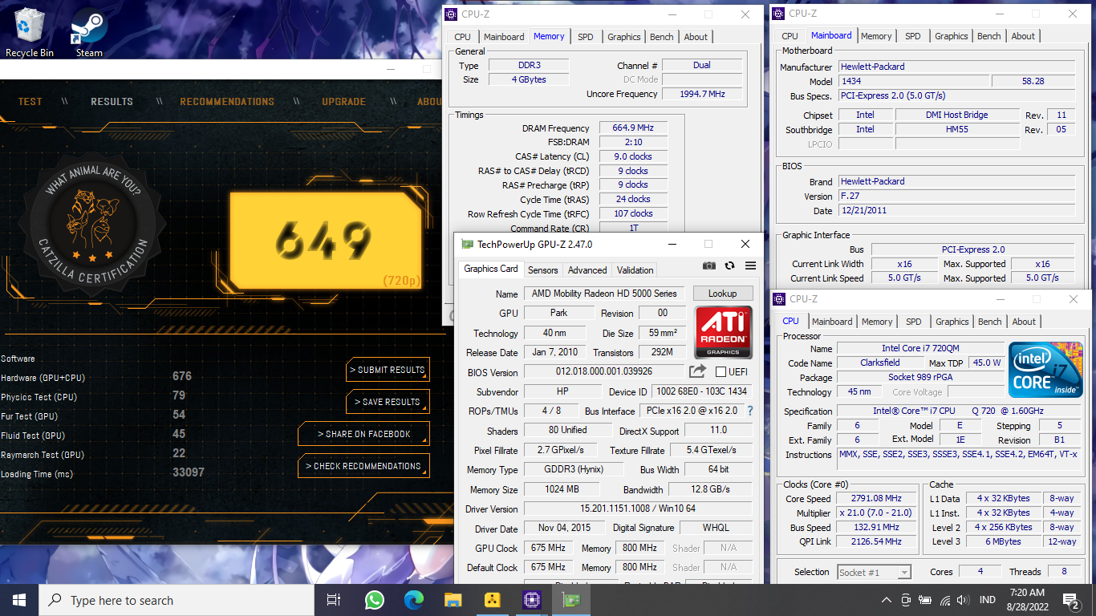Image resolution: width=1096 pixels, height=616 pixels.
Task: Switch to the Sensors tab in GPU-Z
Action: pyautogui.click(x=543, y=270)
